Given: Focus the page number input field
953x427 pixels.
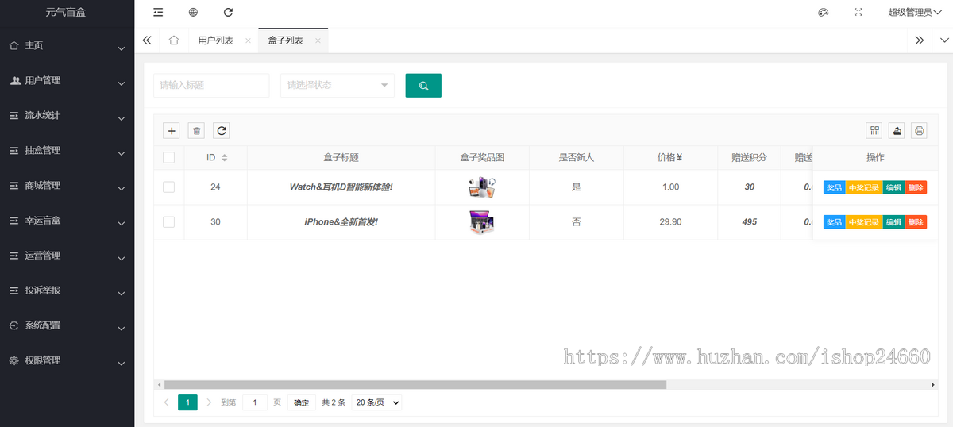Looking at the screenshot, I should point(255,402).
